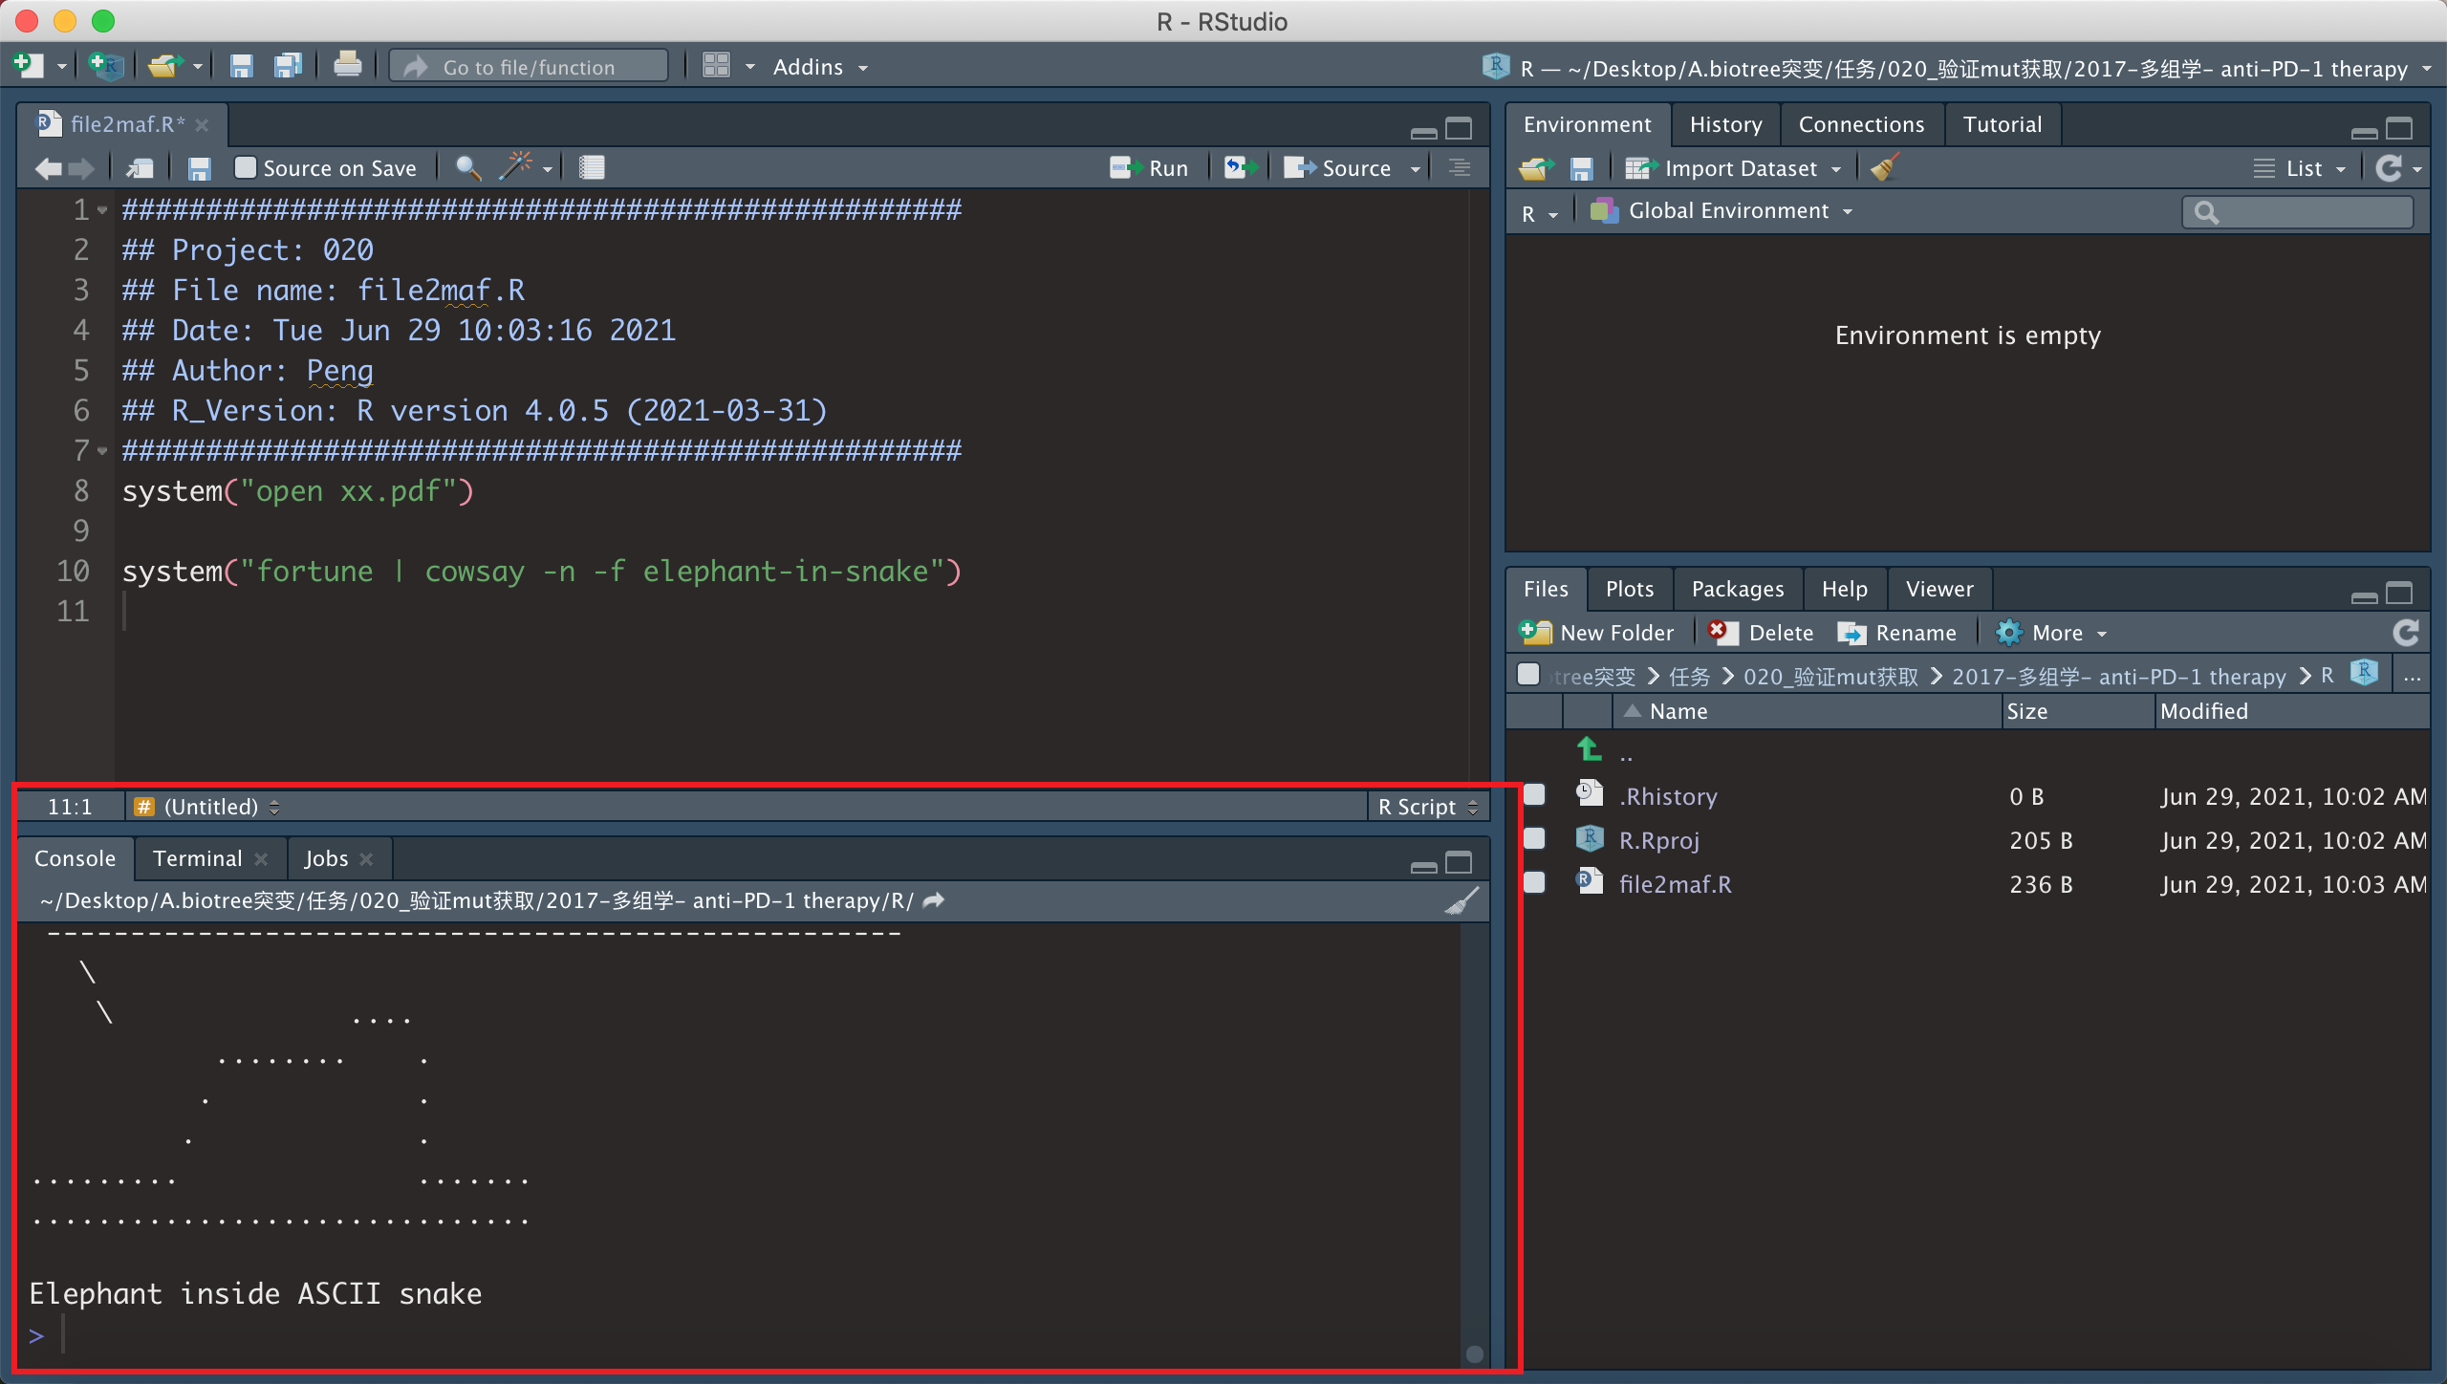Save file2maf.R using editor toolbar disk icon

(199, 169)
